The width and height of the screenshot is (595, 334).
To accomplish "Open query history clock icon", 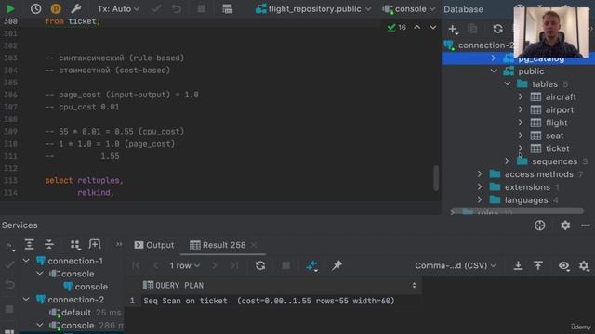I will click(35, 8).
